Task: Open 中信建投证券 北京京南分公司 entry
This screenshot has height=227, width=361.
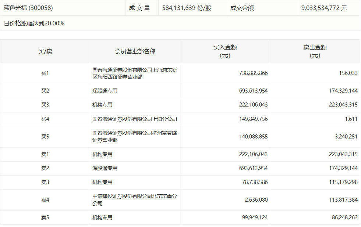Action: click(x=135, y=200)
